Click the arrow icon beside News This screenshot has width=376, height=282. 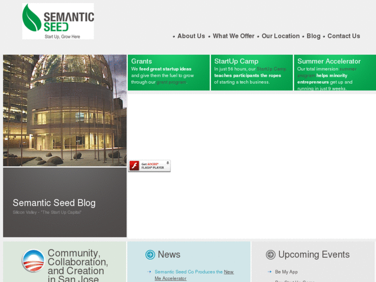tap(150, 255)
